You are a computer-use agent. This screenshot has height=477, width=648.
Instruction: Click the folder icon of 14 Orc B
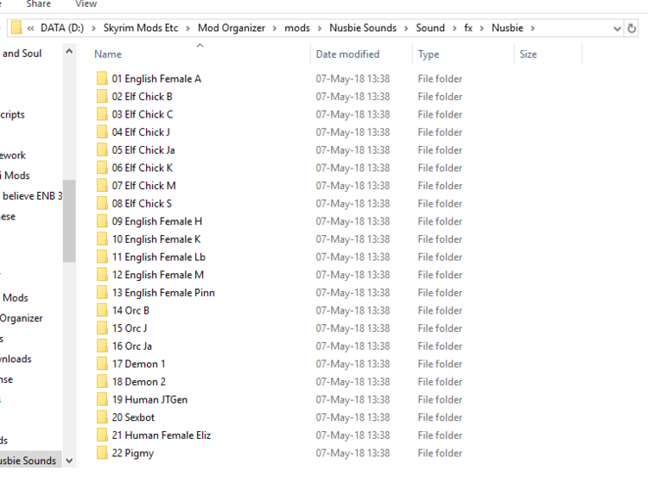tap(102, 309)
